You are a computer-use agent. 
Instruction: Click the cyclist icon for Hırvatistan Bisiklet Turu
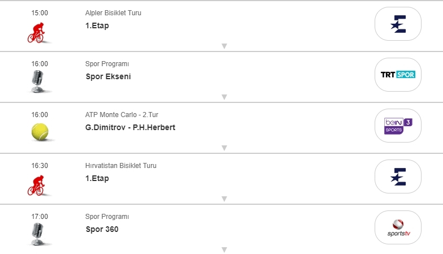[38, 185]
